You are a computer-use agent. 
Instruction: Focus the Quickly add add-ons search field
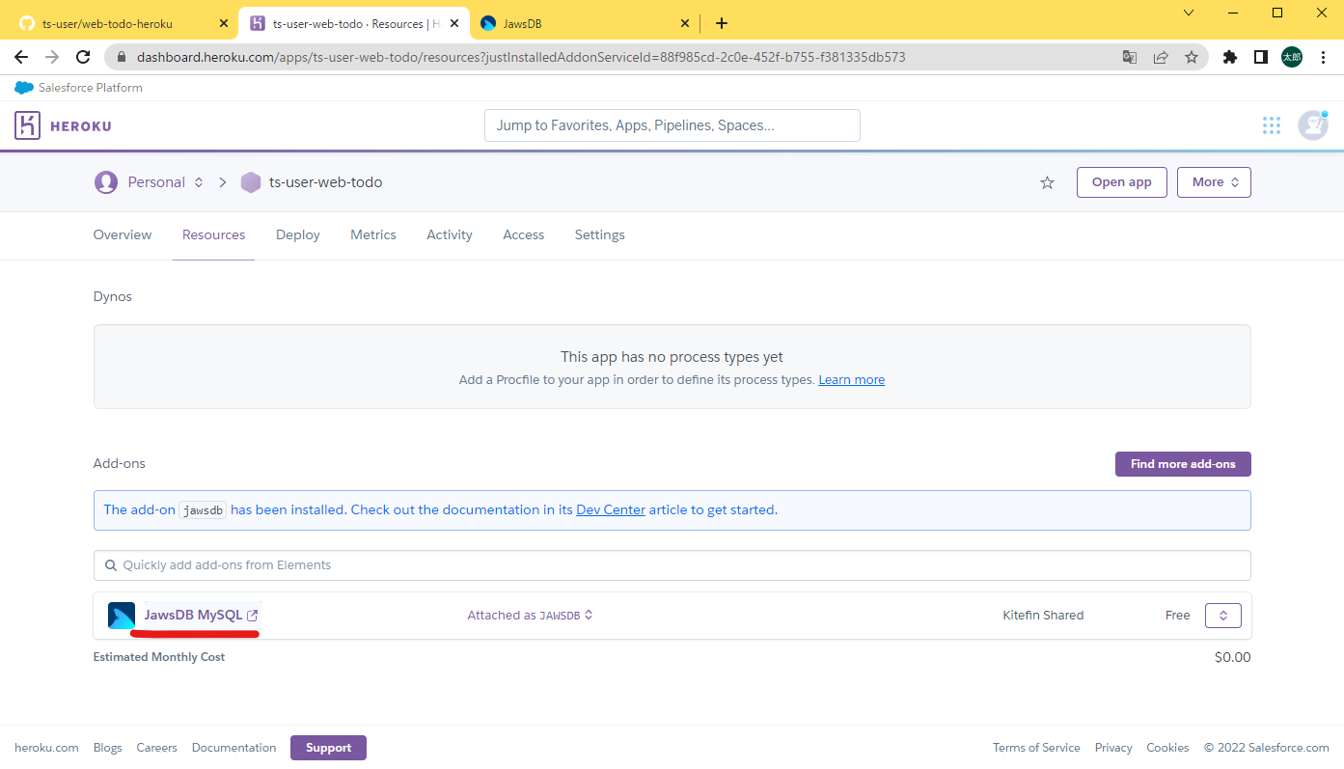click(x=672, y=565)
